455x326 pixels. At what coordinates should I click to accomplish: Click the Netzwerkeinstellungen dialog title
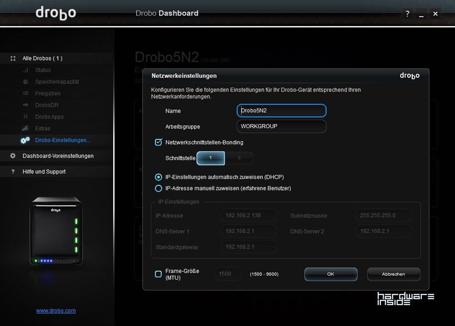coord(184,76)
